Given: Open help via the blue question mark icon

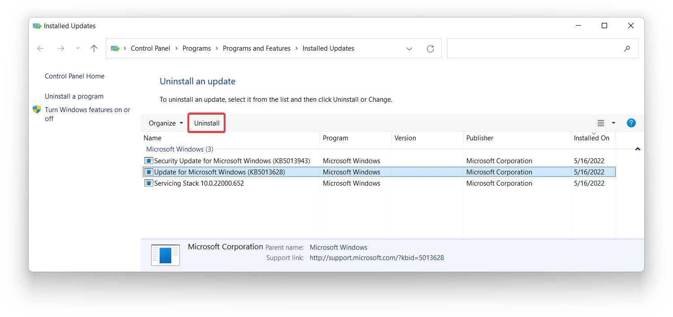Looking at the screenshot, I should 631,123.
